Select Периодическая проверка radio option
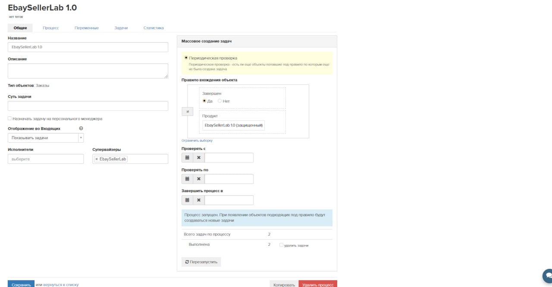The image size is (552, 287). tap(186, 58)
